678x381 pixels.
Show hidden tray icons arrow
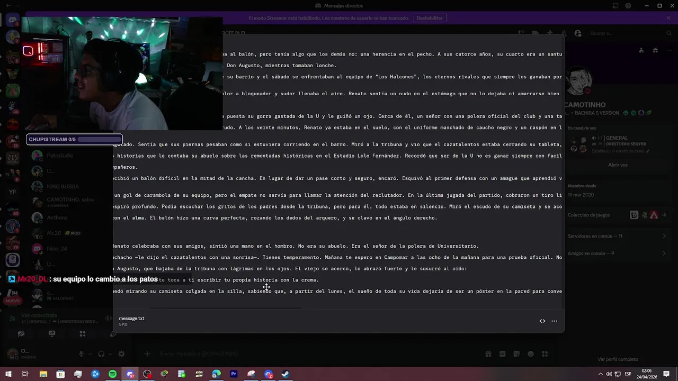[x=601, y=374]
